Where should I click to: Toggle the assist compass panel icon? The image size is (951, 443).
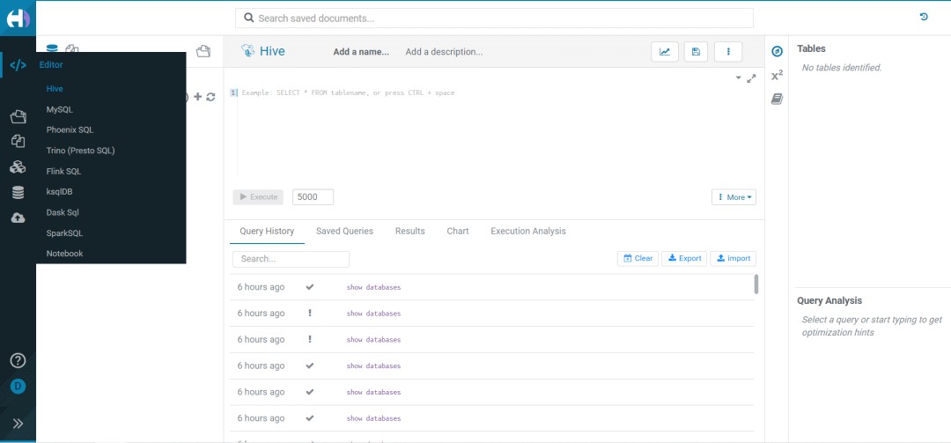pos(777,51)
